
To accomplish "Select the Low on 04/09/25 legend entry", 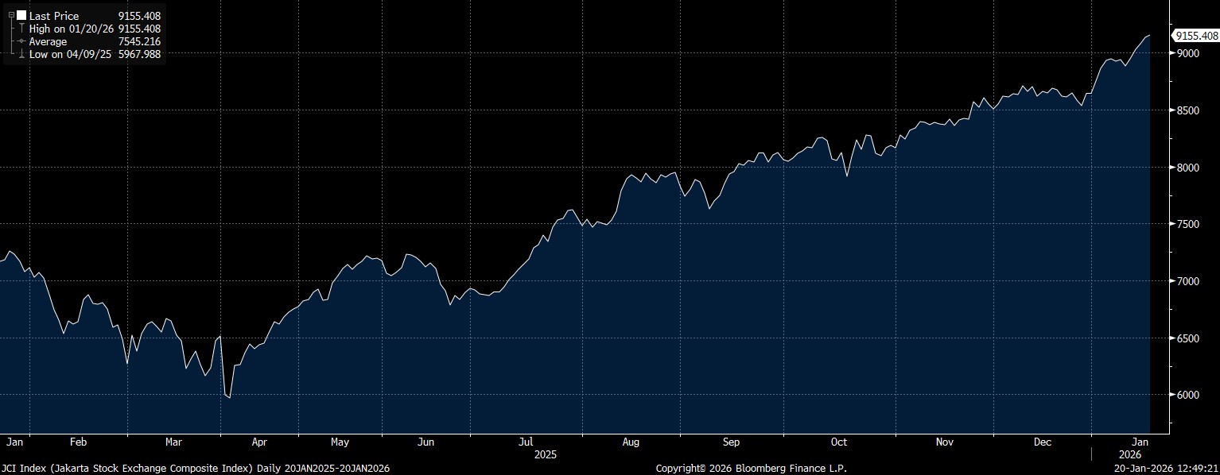I will pos(71,55).
